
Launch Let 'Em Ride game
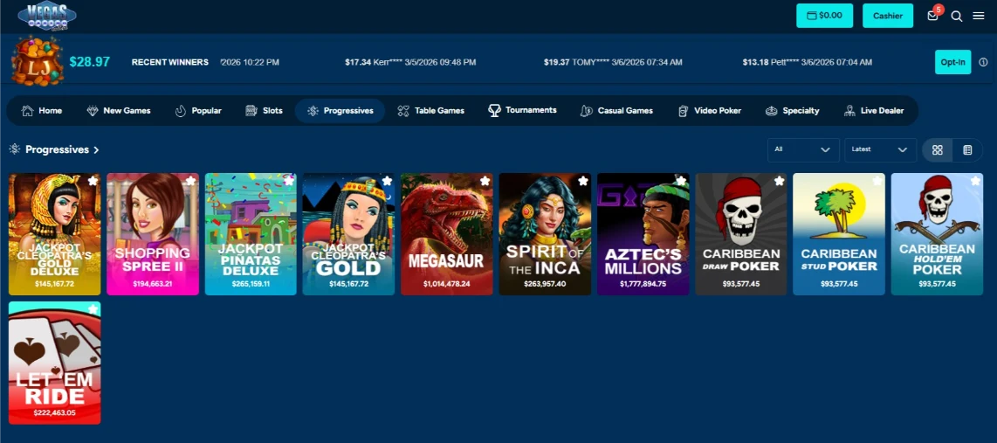(55, 363)
